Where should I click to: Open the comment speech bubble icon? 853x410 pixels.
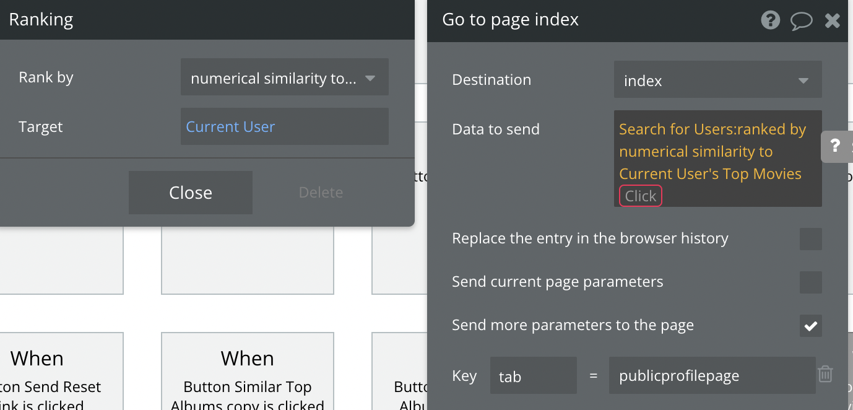[x=801, y=20]
